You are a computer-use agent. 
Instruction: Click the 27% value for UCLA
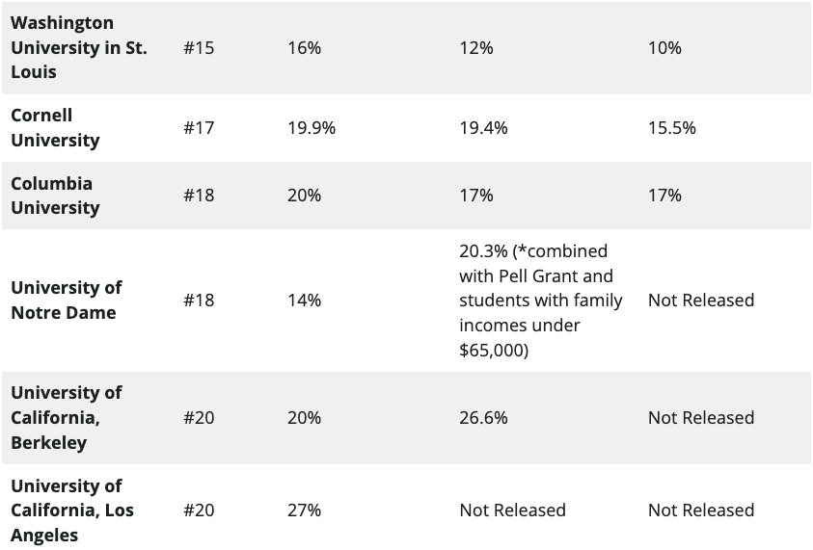click(305, 511)
